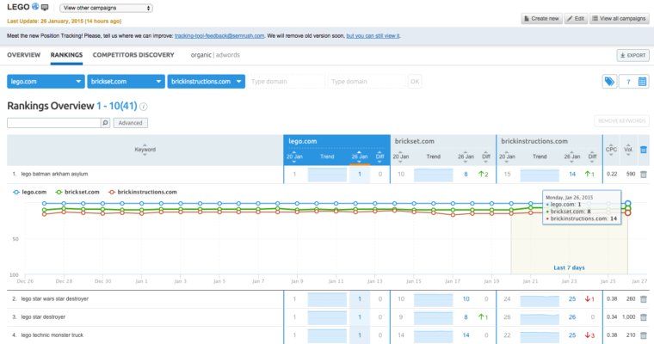Click the desktop monitor icon beside LEGO
Image resolution: width=654 pixels, height=344 pixels.
click(45, 8)
